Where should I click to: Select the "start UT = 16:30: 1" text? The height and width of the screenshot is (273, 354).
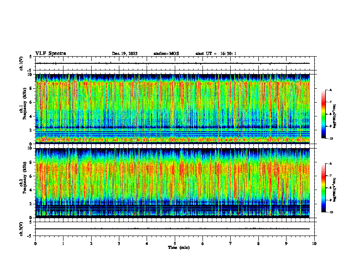216,54
